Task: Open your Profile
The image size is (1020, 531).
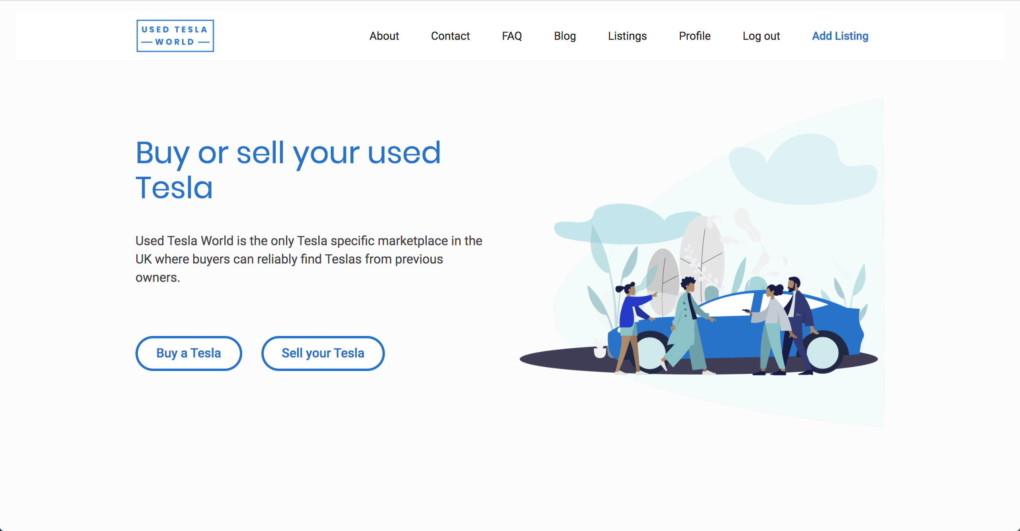Action: pos(694,36)
